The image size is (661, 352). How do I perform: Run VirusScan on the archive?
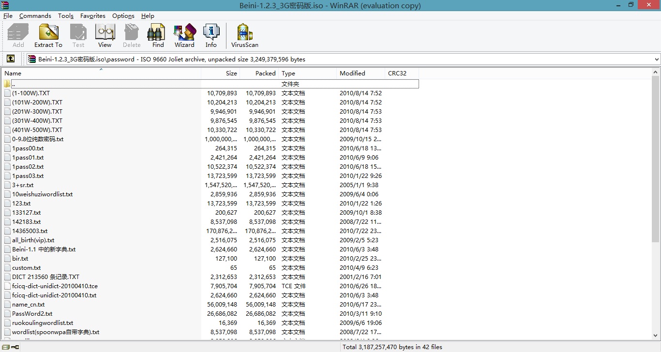[245, 36]
